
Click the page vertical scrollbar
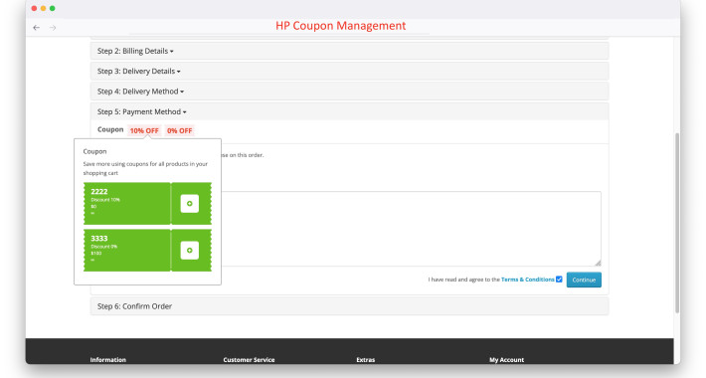coord(677,223)
